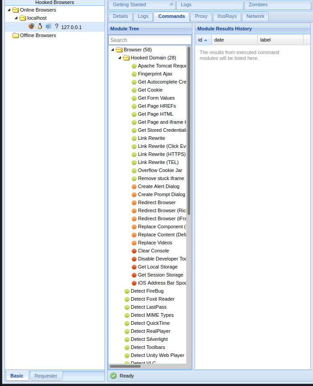Click the red dot beside Clear Console
This screenshot has width=313, height=386.
tap(134, 251)
